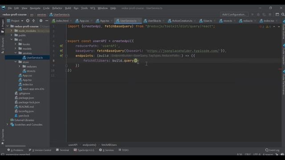Image resolution: width=285 pixels, height=160 pixels.
Task: Expand the public folder
Action: (x=11, y=35)
